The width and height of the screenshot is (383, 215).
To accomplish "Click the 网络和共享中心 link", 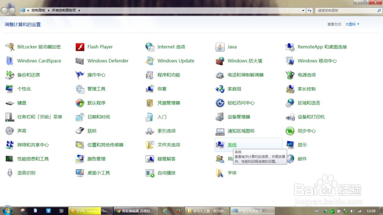I will pyautogui.click(x=33, y=145).
